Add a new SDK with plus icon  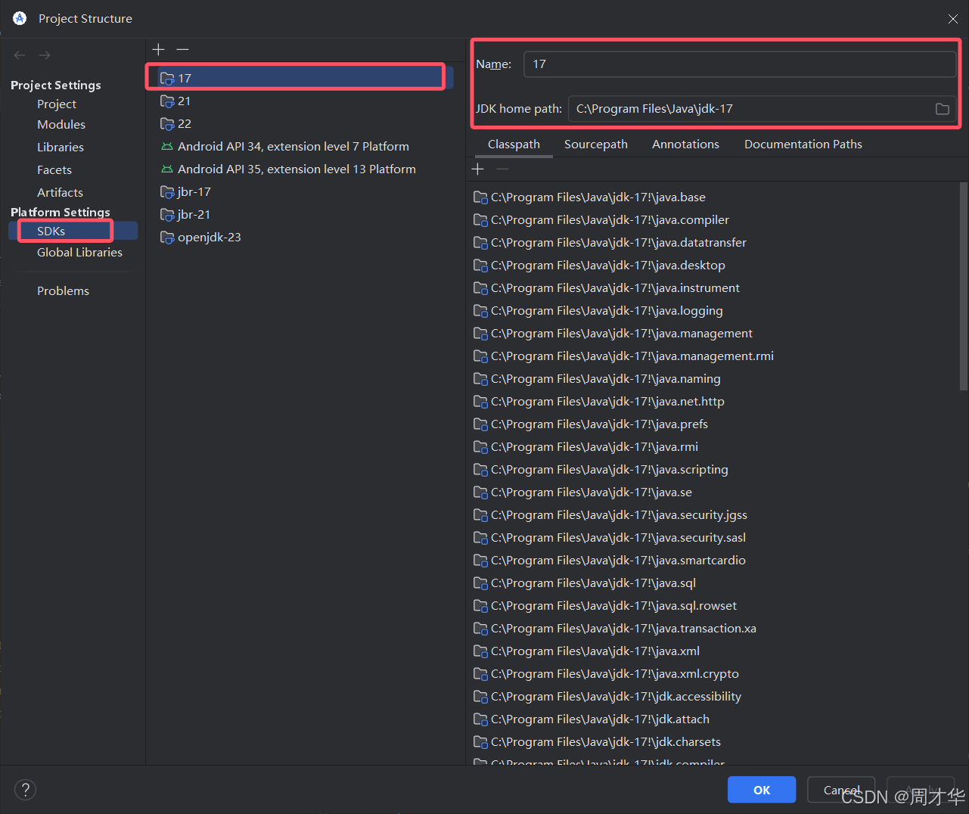point(158,49)
